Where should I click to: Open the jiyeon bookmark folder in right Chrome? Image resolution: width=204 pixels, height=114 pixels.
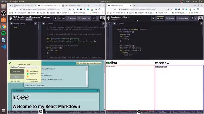point(130,13)
